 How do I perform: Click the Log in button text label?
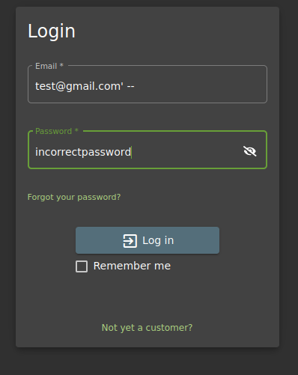click(158, 240)
